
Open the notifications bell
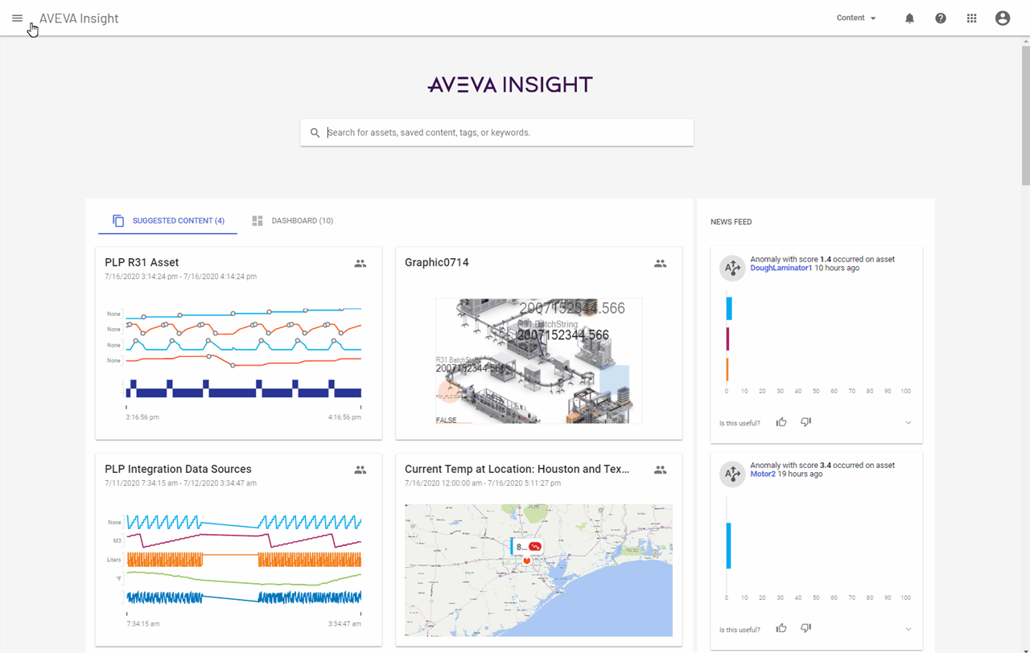pyautogui.click(x=909, y=18)
